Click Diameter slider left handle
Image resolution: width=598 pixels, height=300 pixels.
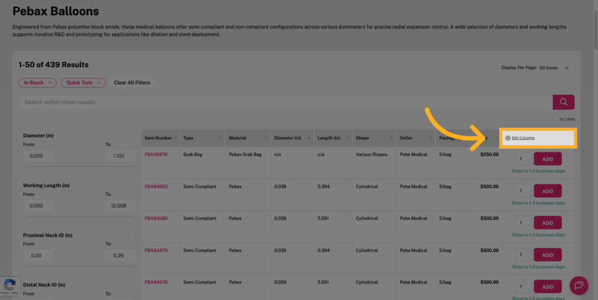(x=25, y=167)
